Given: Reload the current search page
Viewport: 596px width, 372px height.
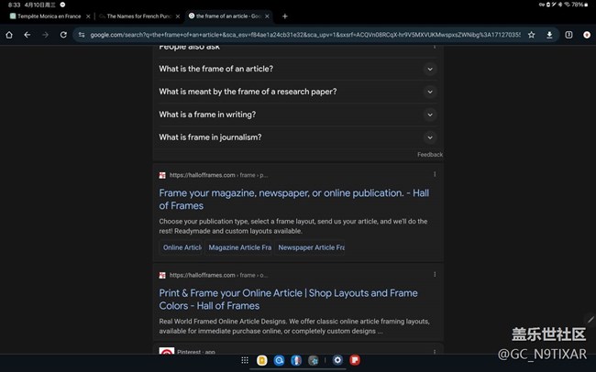Looking at the screenshot, I should tap(63, 35).
